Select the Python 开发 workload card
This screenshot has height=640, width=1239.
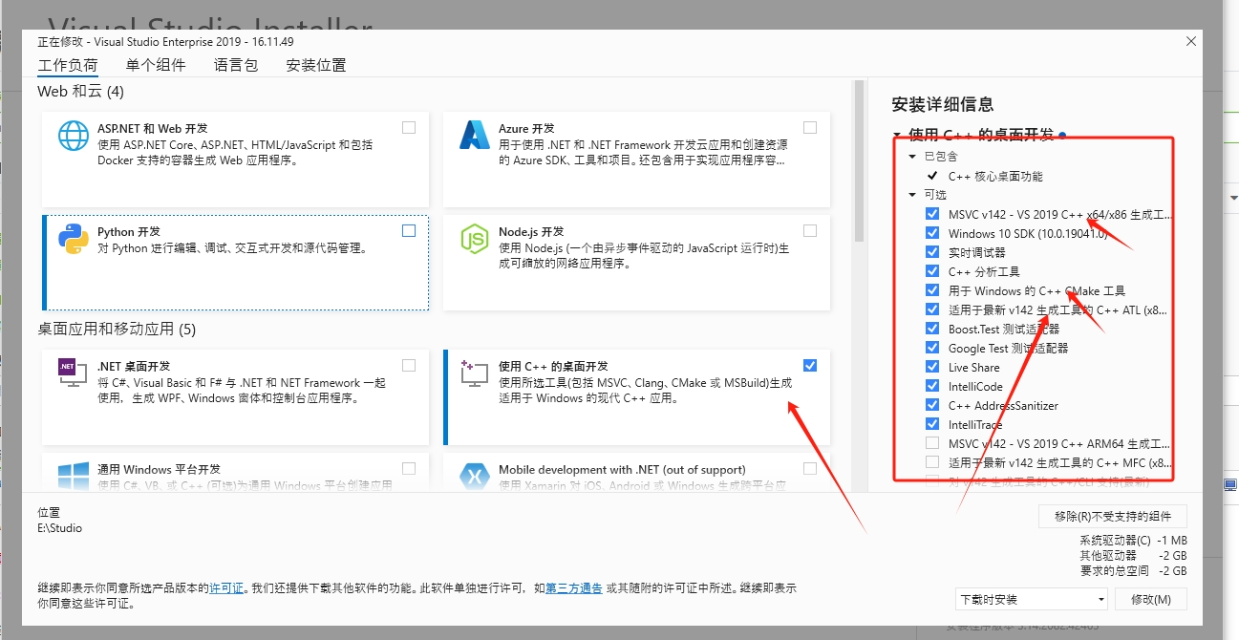pos(236,262)
